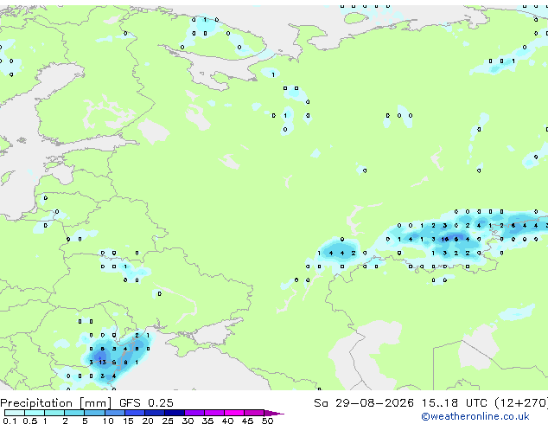548x424 pixels.
Task: Click the date 'Sa 29-08-2026'
Action: [364, 403]
